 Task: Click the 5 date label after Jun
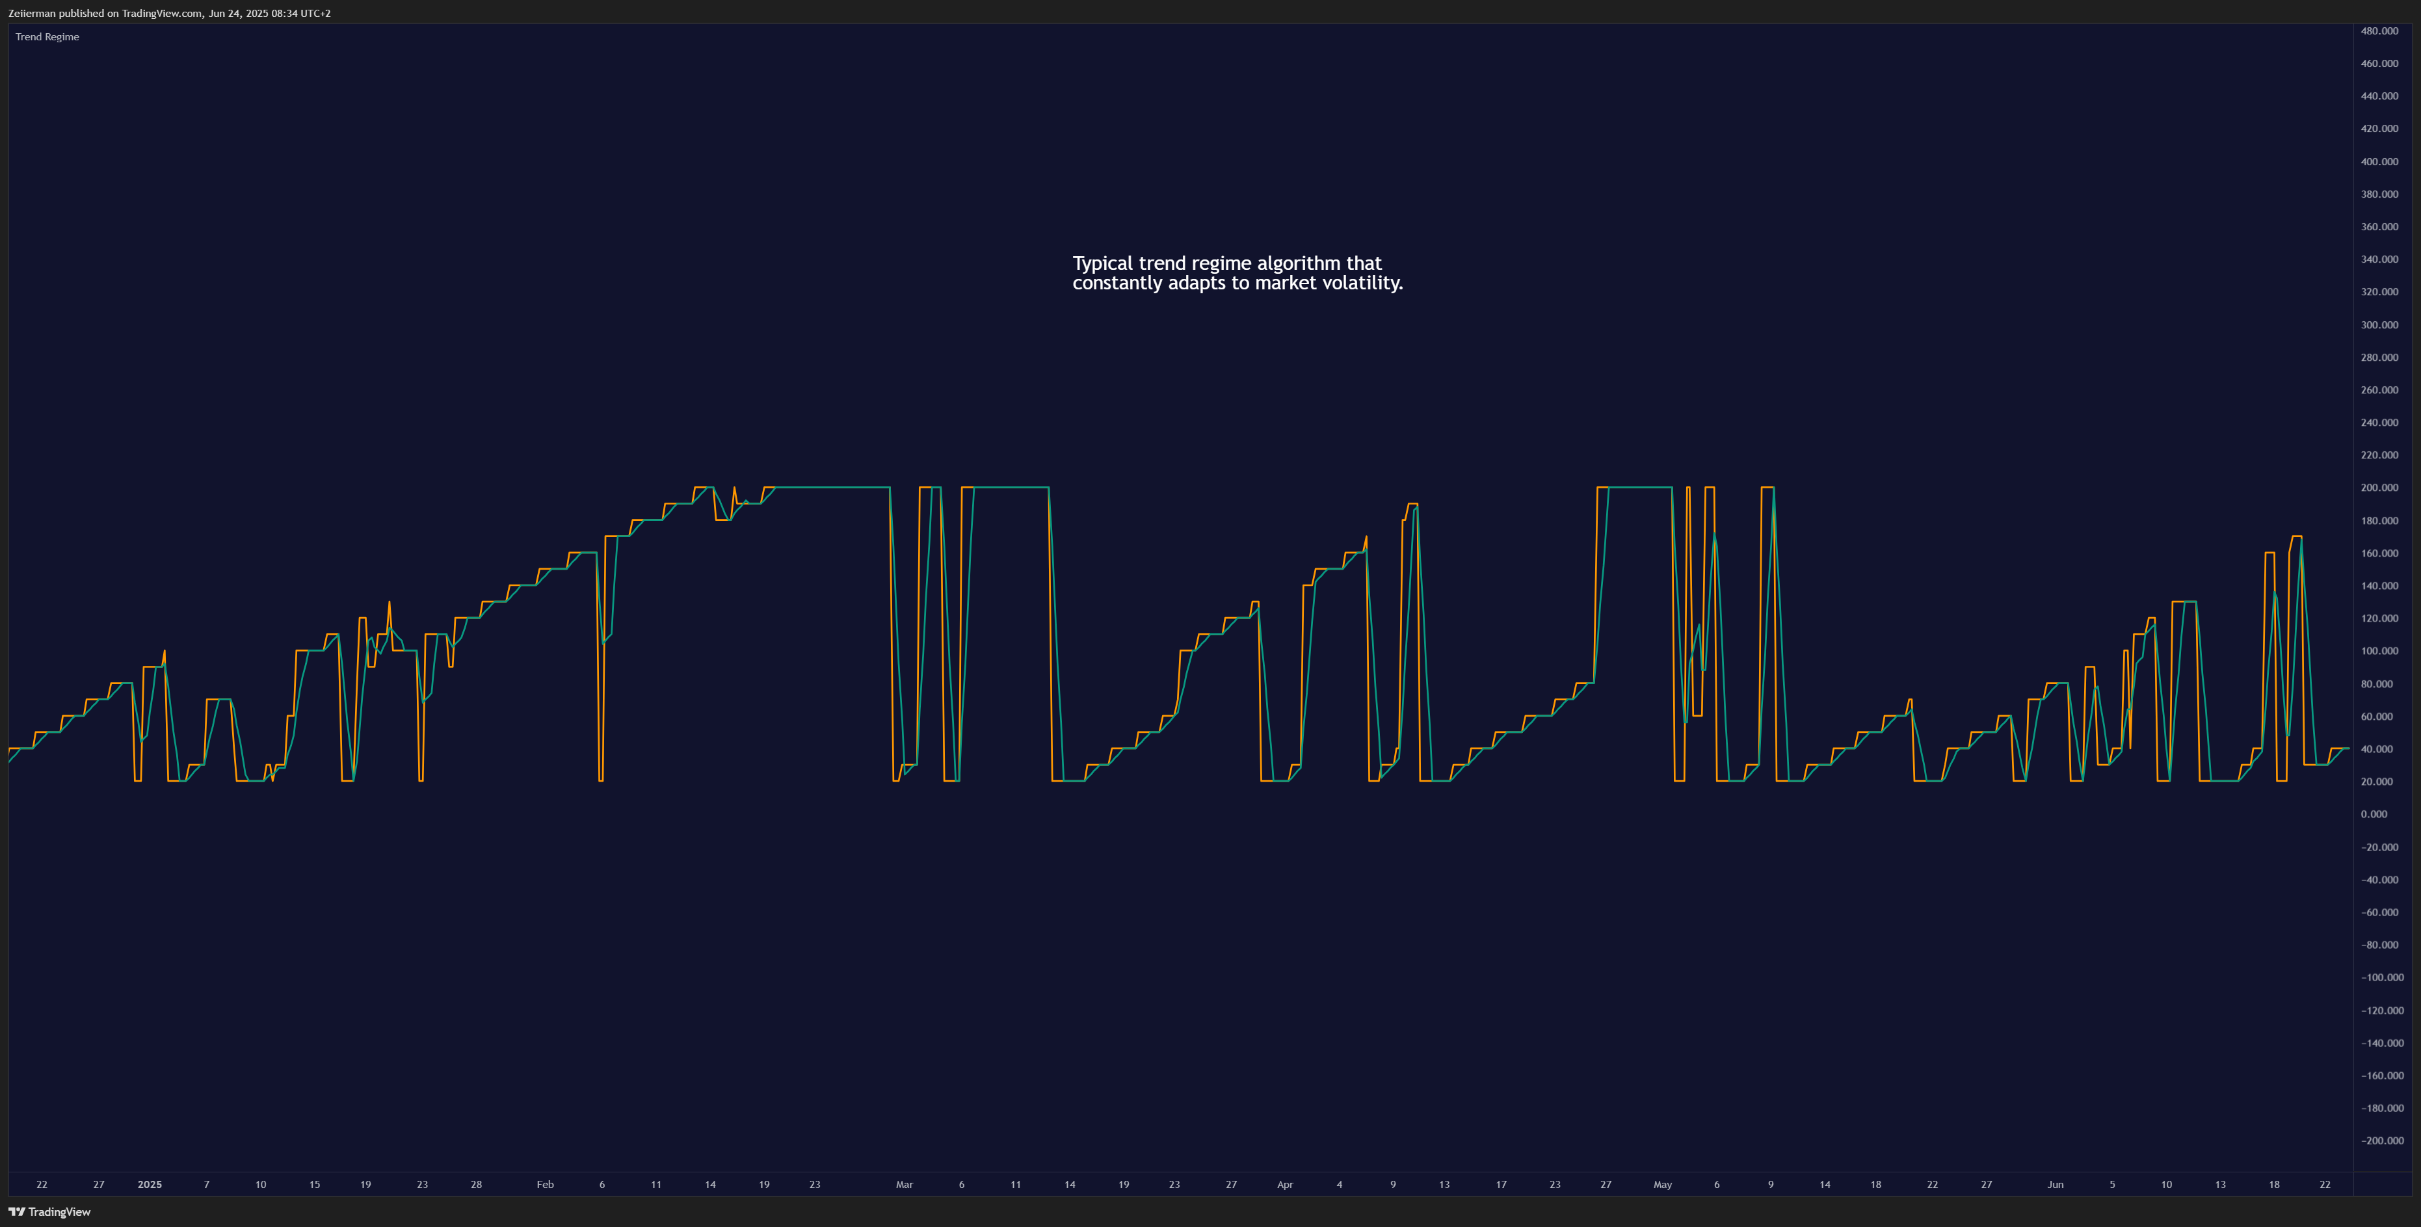(2112, 1185)
